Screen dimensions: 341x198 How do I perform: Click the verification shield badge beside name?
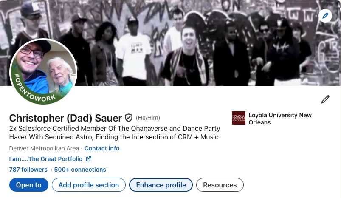click(129, 118)
